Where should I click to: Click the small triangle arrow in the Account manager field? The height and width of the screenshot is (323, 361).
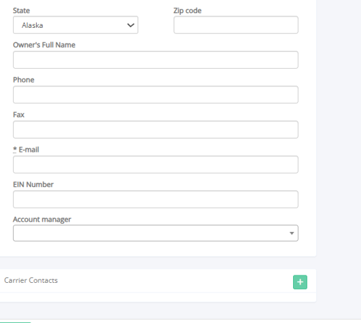pos(292,233)
